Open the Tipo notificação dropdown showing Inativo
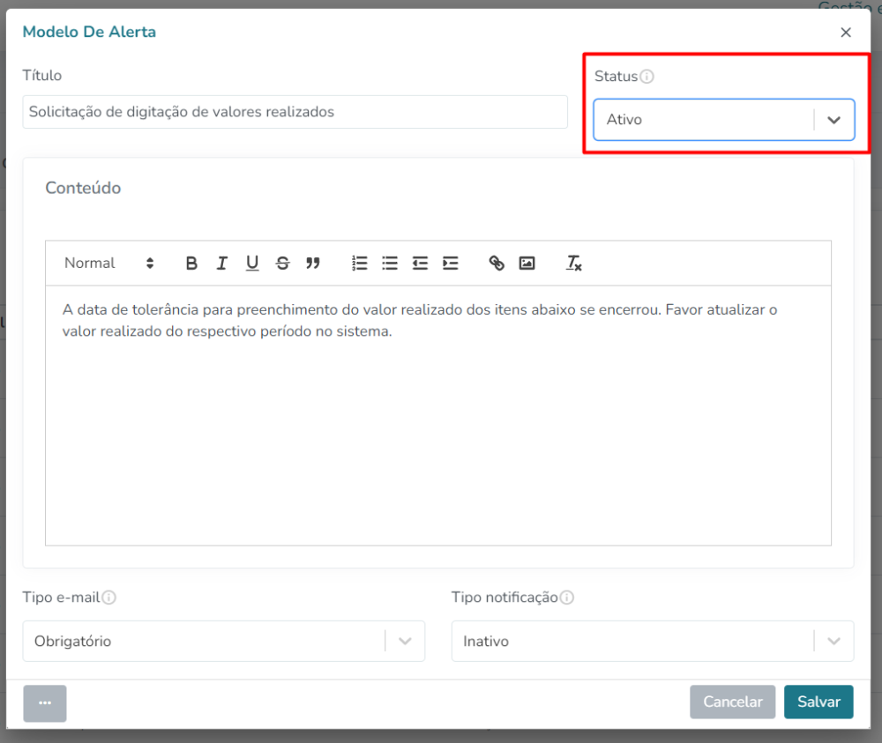The height and width of the screenshot is (743, 882). [x=653, y=642]
